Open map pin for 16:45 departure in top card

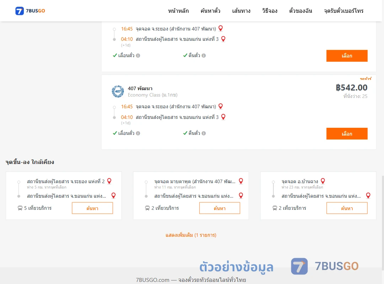pyautogui.click(x=221, y=28)
